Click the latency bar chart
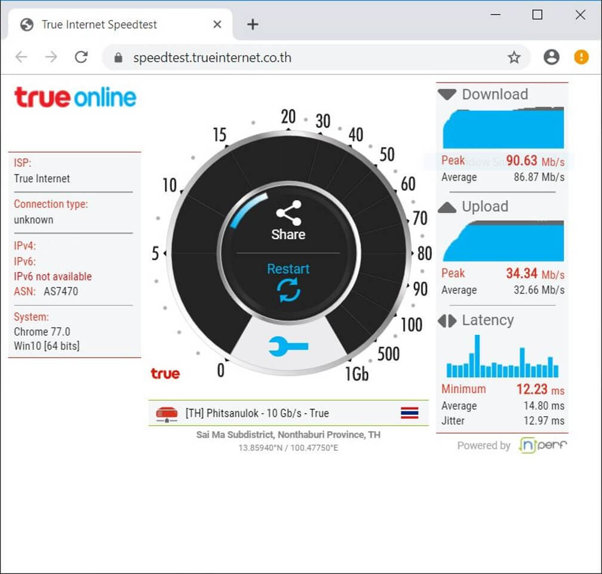This screenshot has width=602, height=574. (503, 356)
